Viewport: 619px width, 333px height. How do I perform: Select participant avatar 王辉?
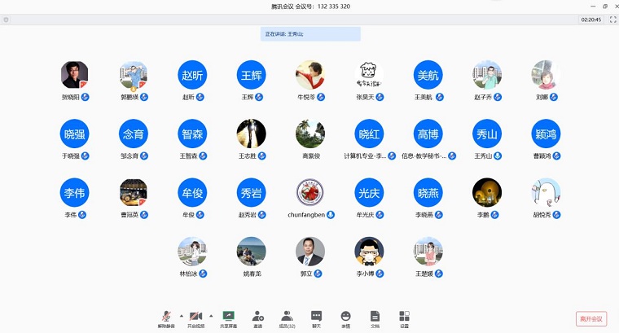coord(251,75)
